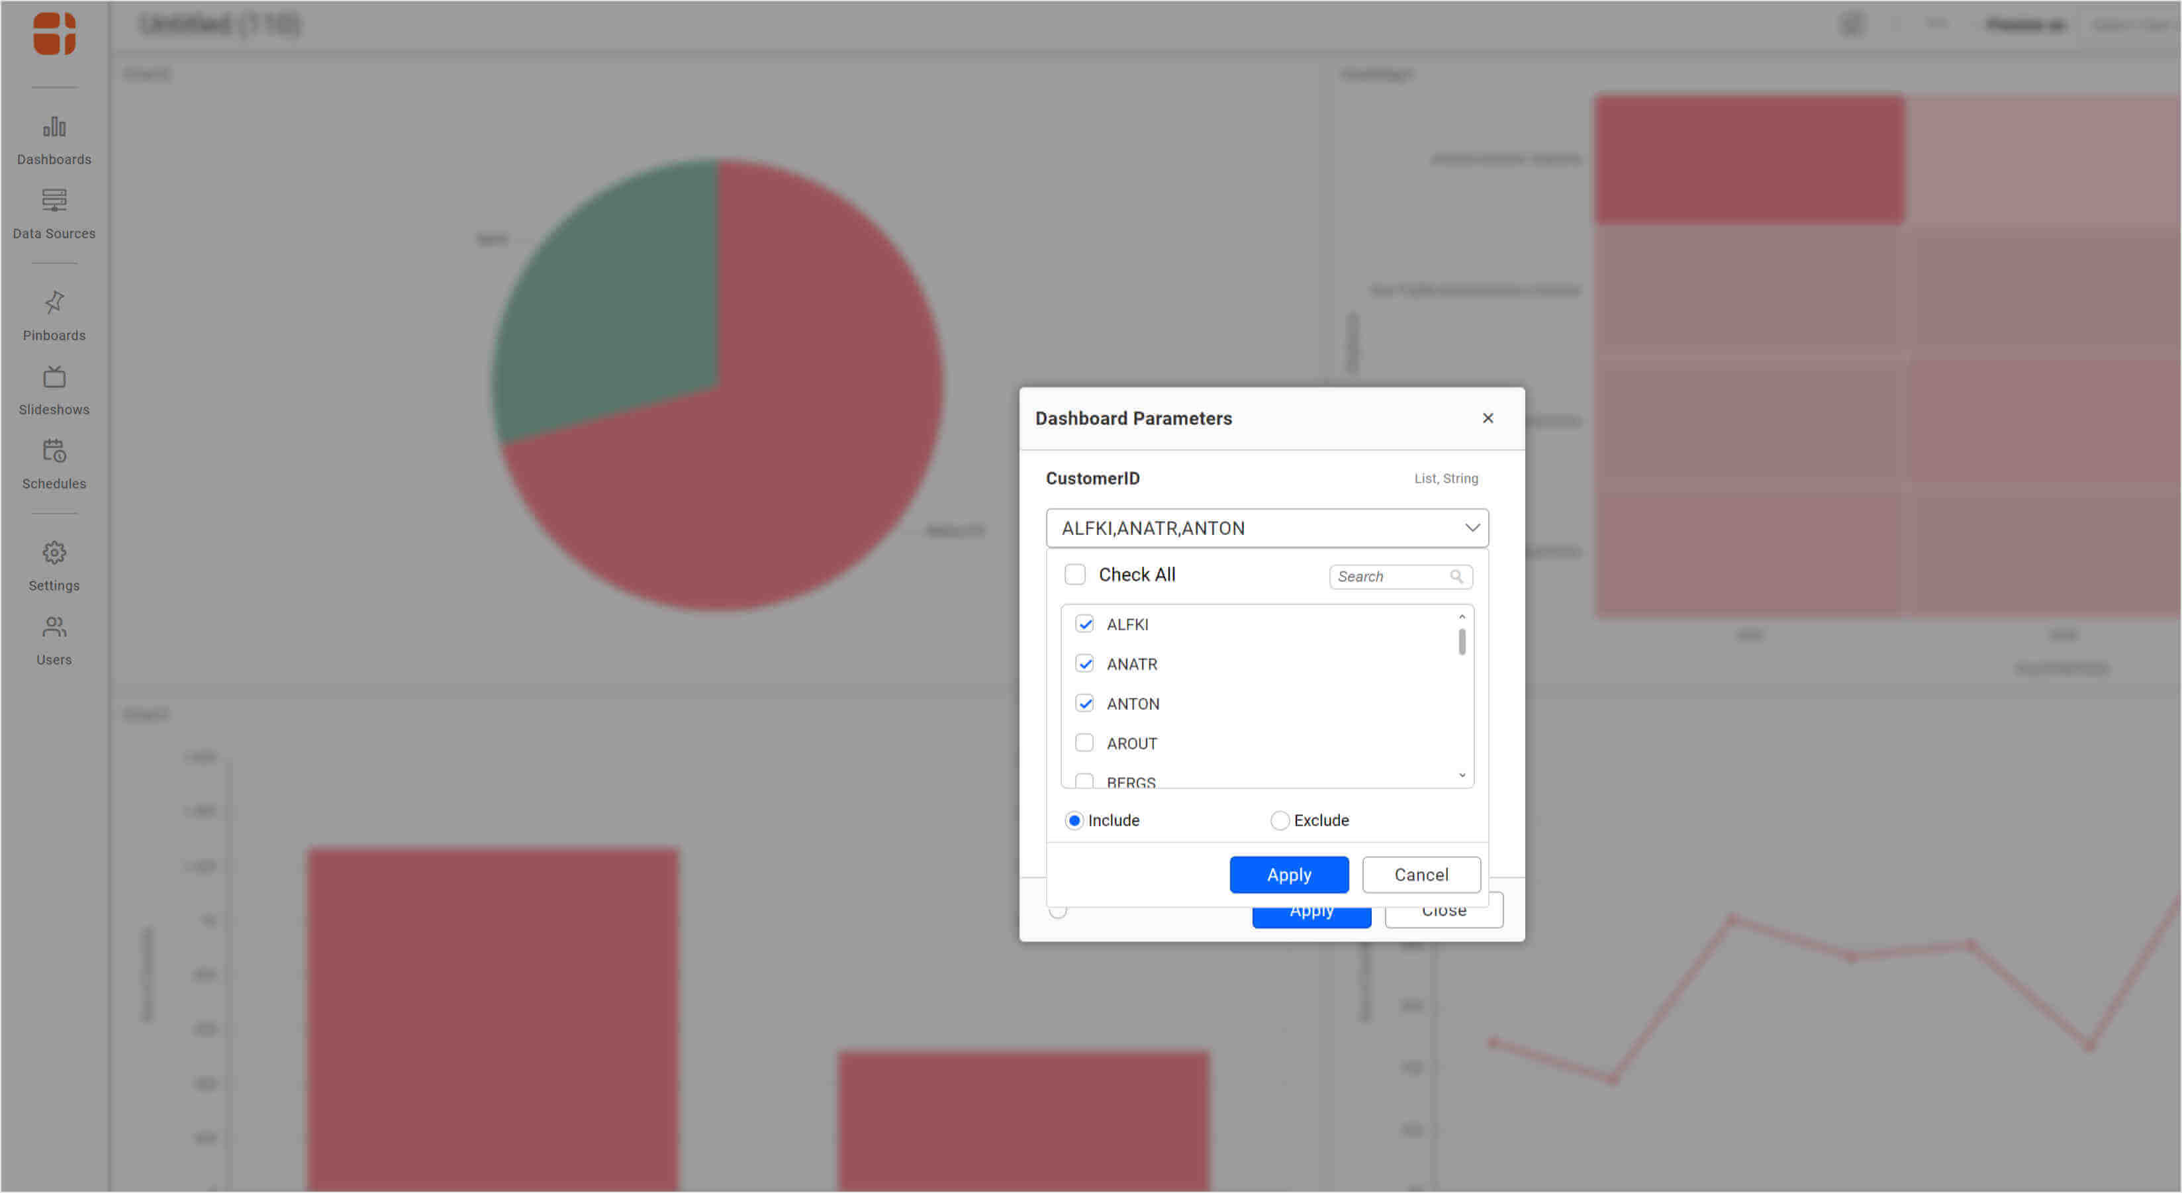The width and height of the screenshot is (2182, 1193).
Task: Uncheck the ALFKI customer entry
Action: tap(1085, 624)
